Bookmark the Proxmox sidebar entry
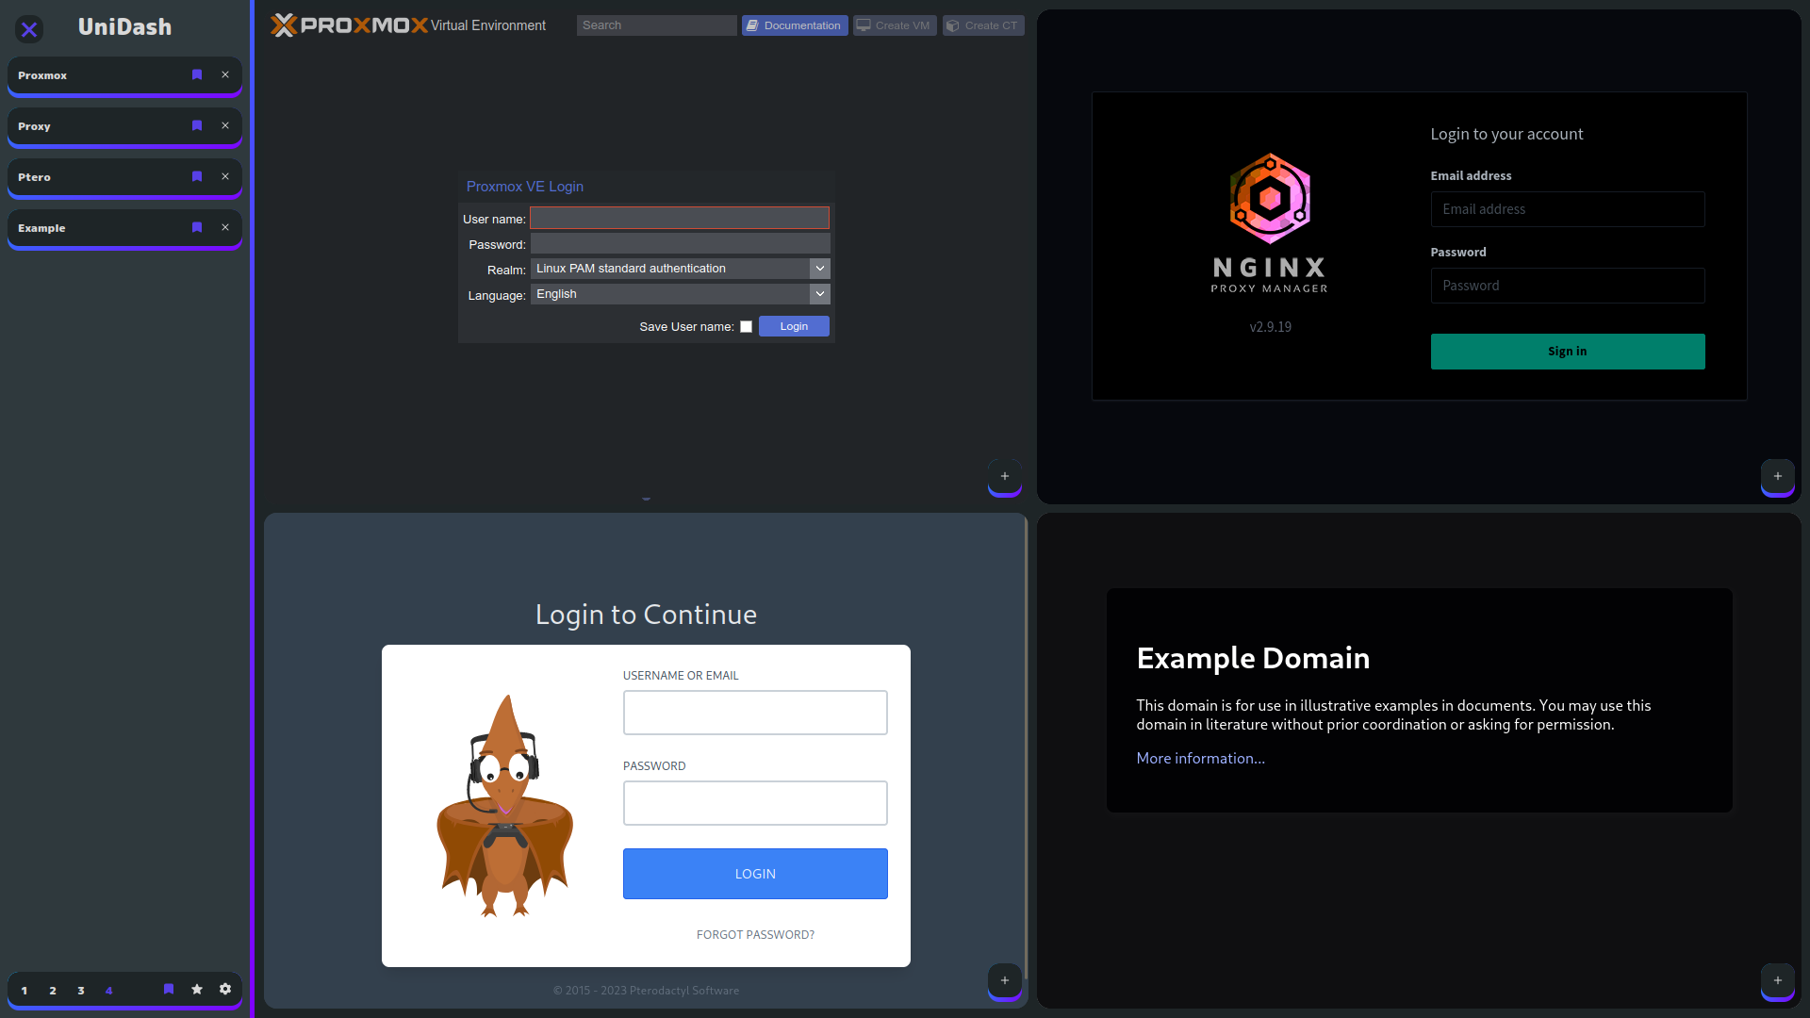 pos(197,74)
